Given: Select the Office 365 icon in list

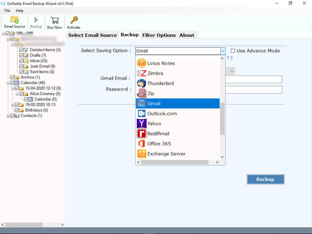Looking at the screenshot, I should pos(141,143).
